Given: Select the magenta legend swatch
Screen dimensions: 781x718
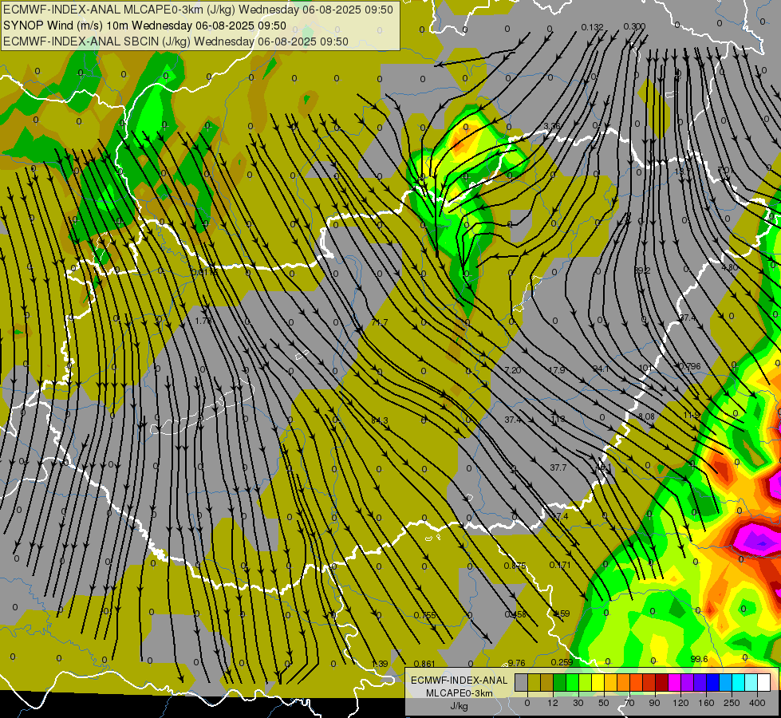Looking at the screenshot, I should (674, 682).
